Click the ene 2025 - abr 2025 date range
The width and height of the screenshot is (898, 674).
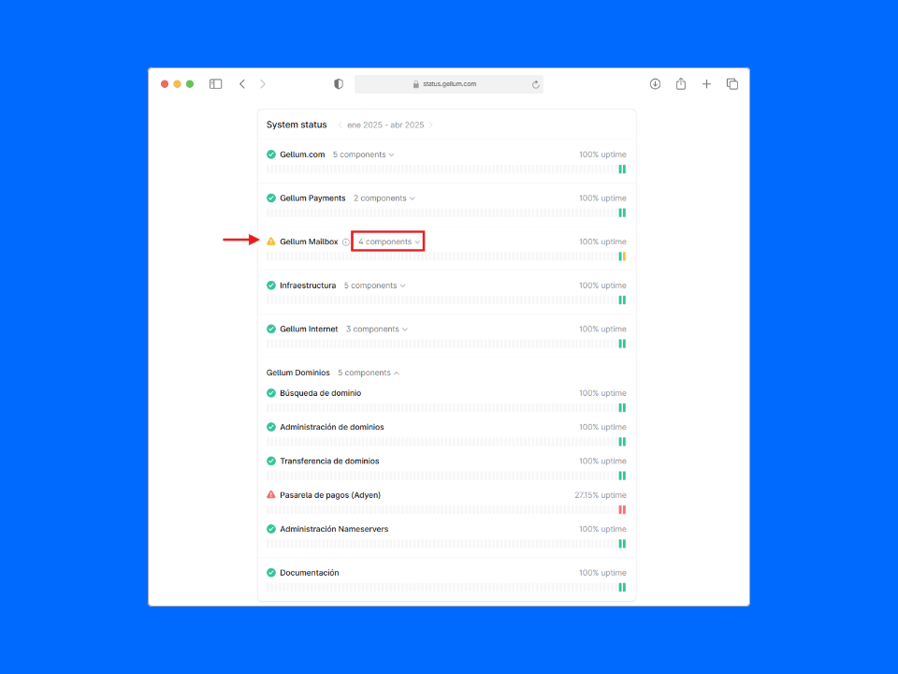(385, 125)
